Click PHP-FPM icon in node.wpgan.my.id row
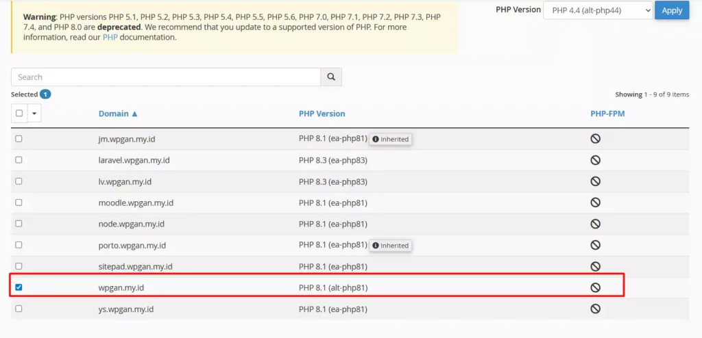 click(x=595, y=224)
